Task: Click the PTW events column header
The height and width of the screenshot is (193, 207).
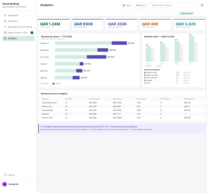Action: (165, 99)
